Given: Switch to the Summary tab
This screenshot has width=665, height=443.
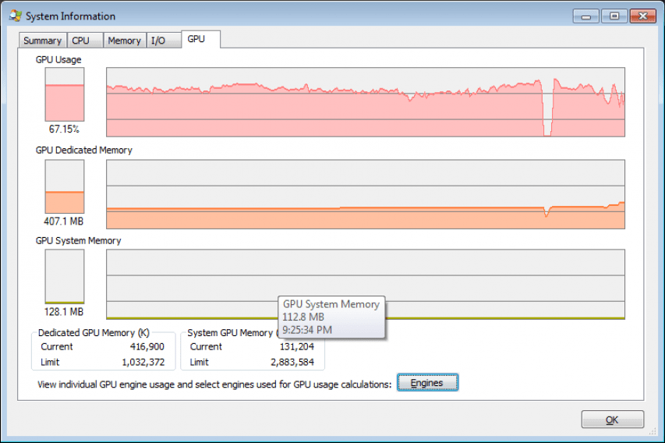Looking at the screenshot, I should coord(42,41).
